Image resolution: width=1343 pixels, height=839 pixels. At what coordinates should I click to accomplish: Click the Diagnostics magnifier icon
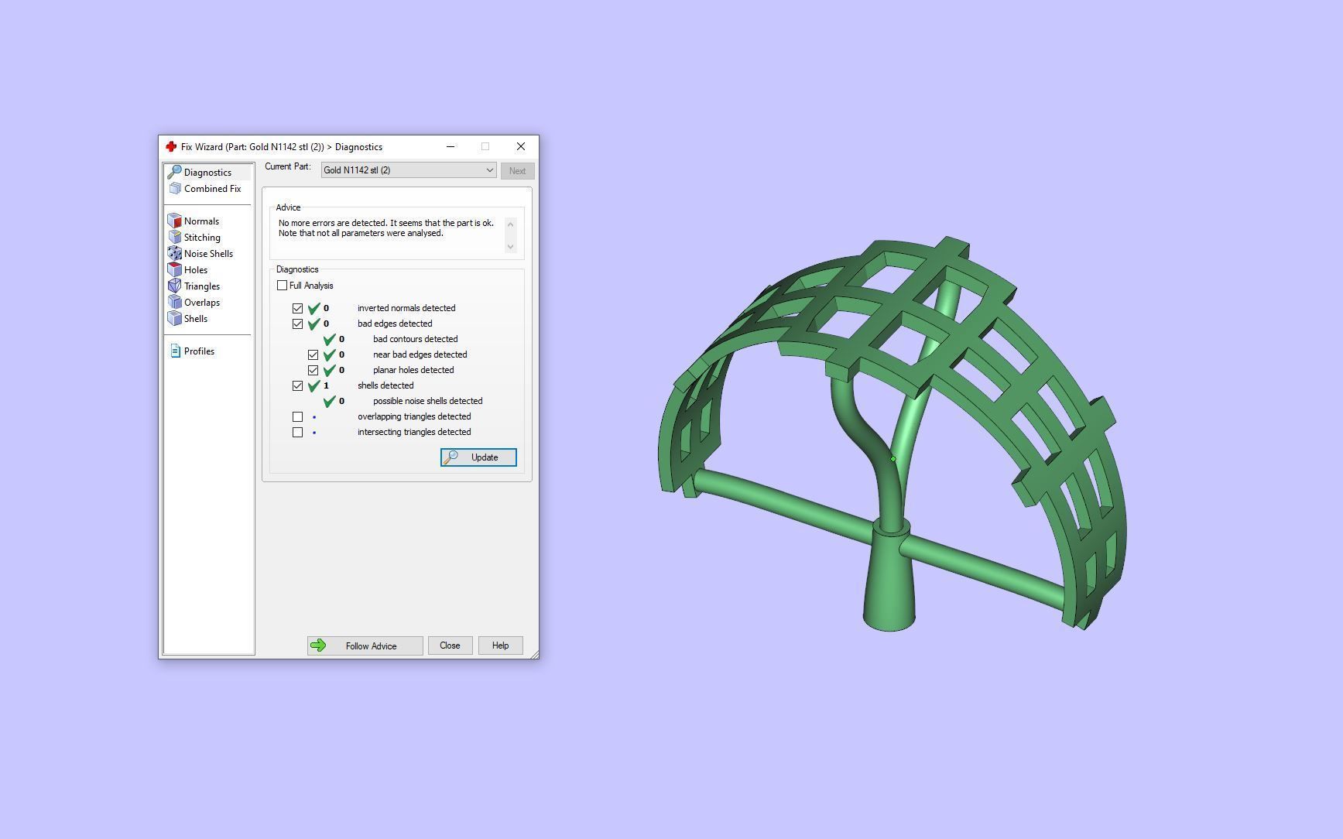pos(175,172)
